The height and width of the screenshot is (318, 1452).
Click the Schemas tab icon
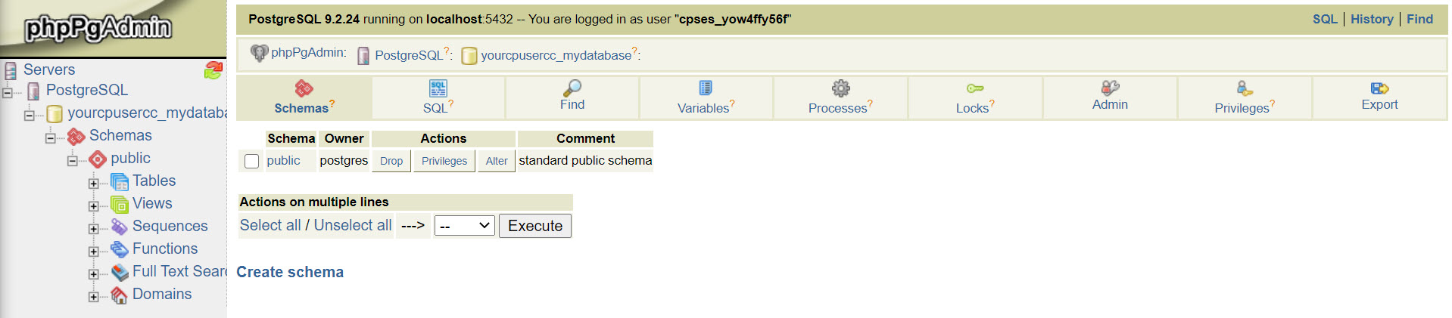(304, 89)
